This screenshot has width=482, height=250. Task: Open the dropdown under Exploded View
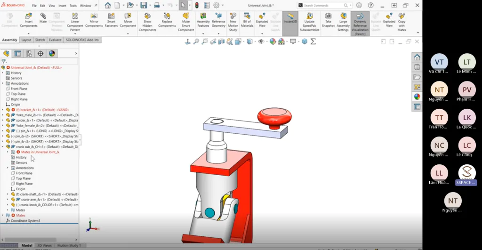coord(262,33)
